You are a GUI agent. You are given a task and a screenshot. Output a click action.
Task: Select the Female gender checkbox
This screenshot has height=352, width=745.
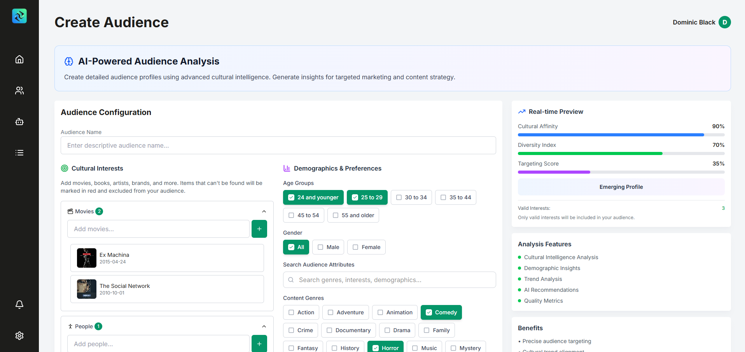[x=366, y=247]
